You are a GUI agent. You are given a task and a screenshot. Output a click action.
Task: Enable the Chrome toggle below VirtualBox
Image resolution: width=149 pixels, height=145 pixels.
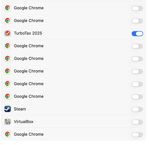pyautogui.click(x=137, y=135)
